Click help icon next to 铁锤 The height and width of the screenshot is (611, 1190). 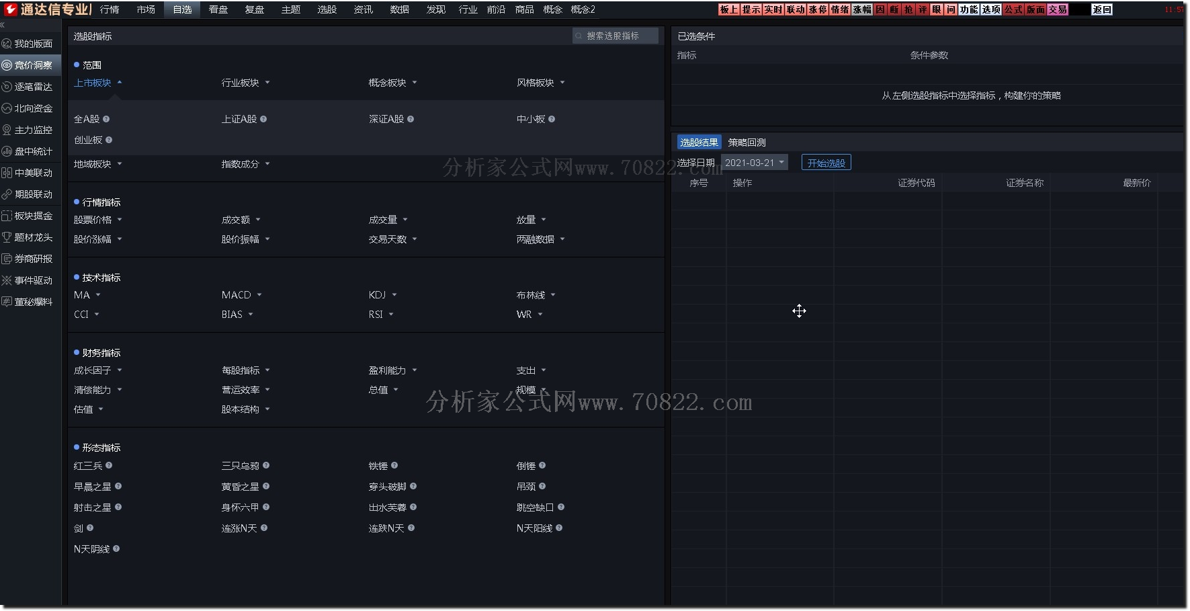click(x=394, y=465)
